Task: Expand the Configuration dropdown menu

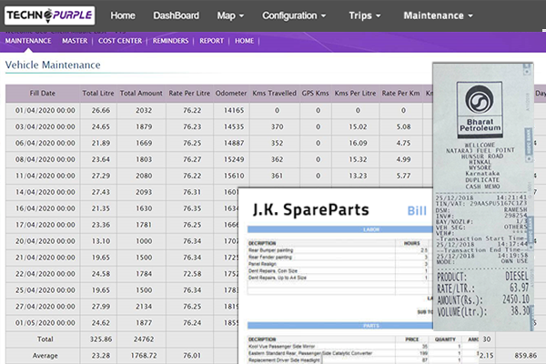Action: [294, 15]
